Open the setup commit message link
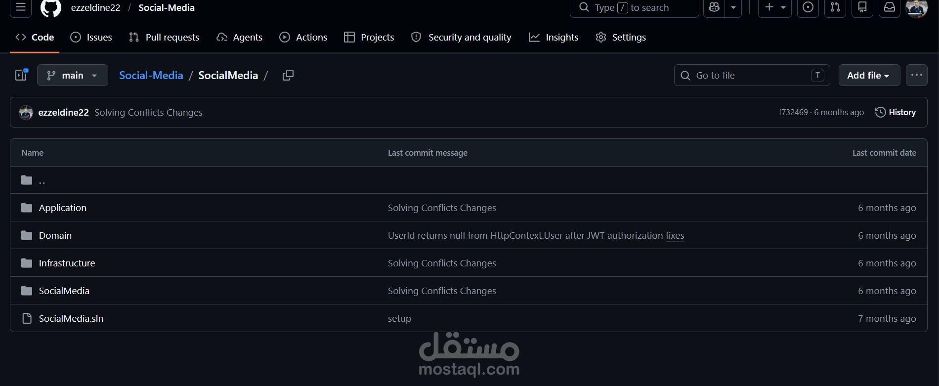The height and width of the screenshot is (386, 939). (x=399, y=319)
